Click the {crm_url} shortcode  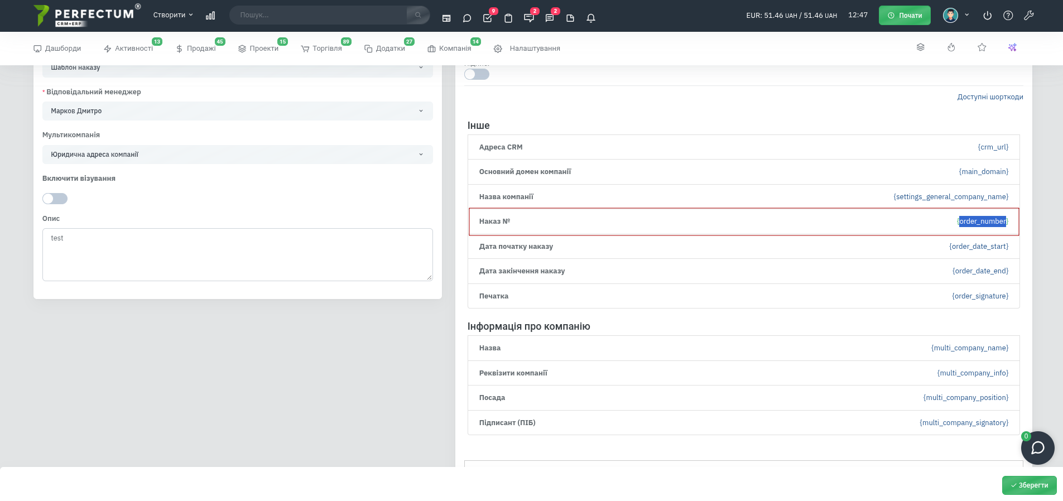point(993,147)
